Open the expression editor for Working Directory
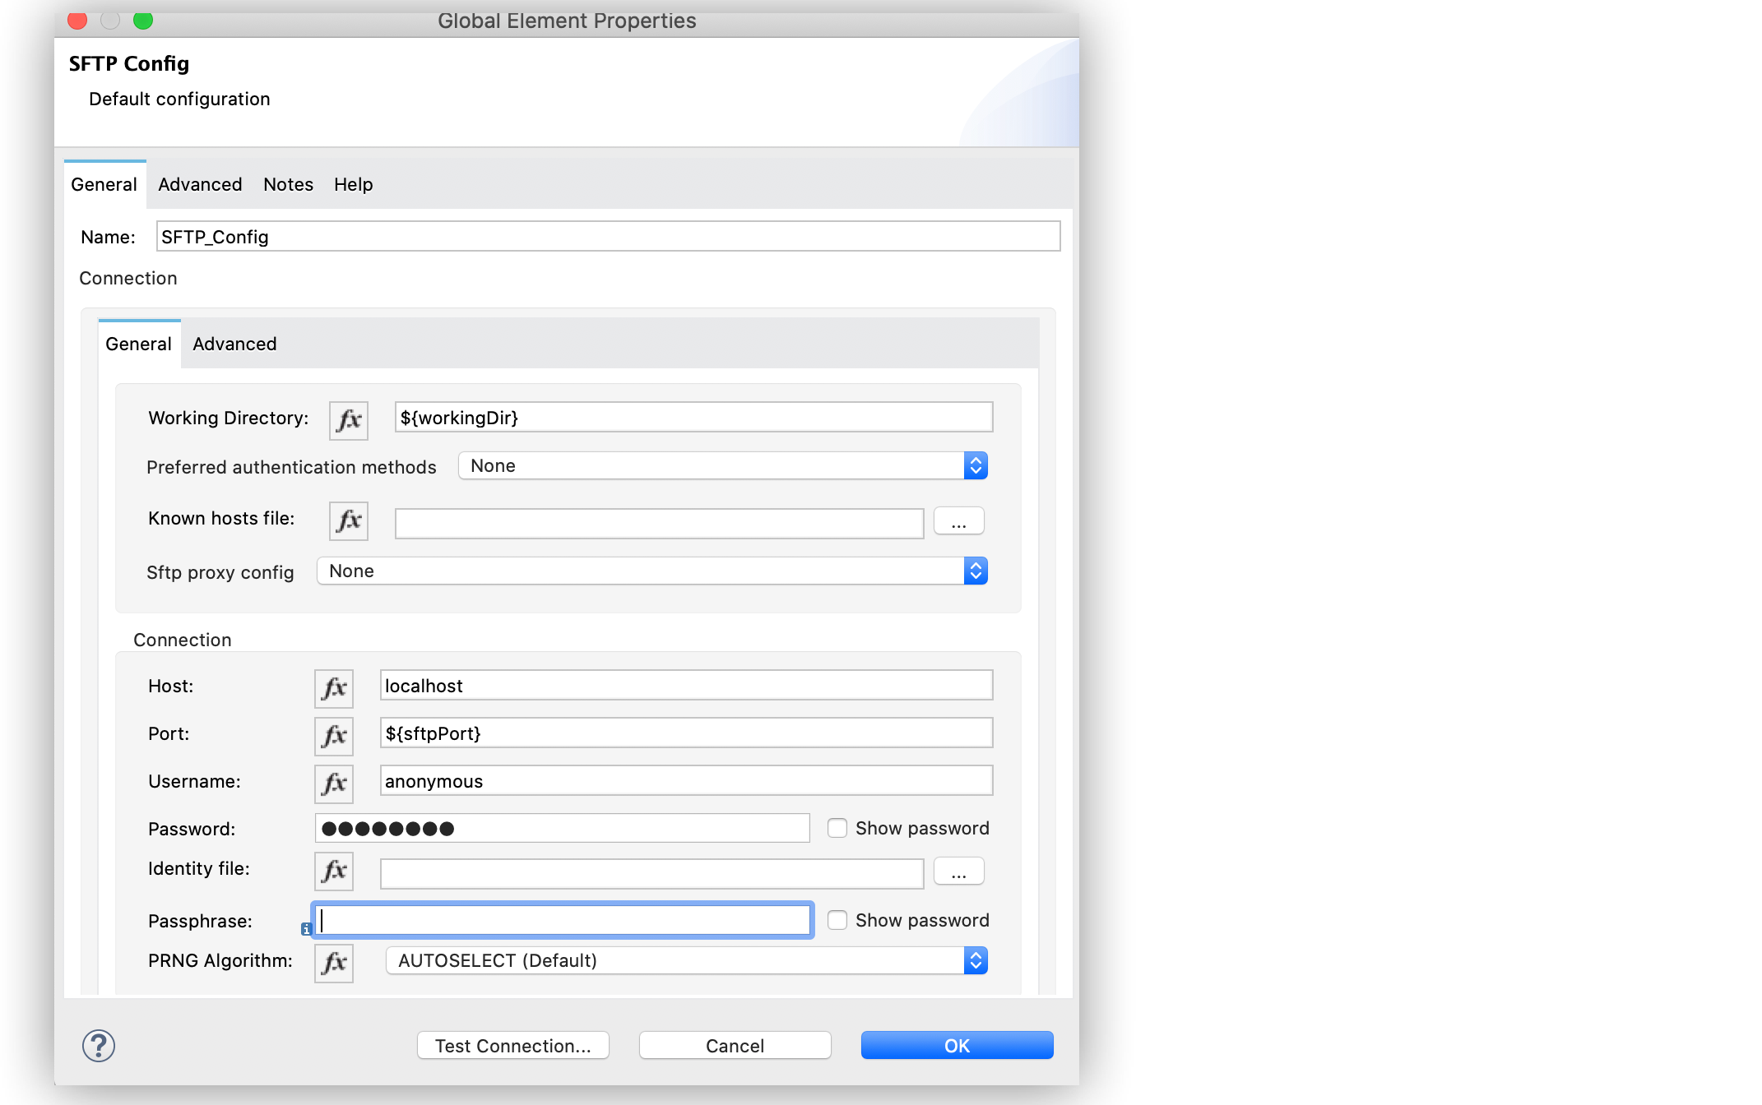Screen dimensions: 1762x1105 [x=347, y=420]
